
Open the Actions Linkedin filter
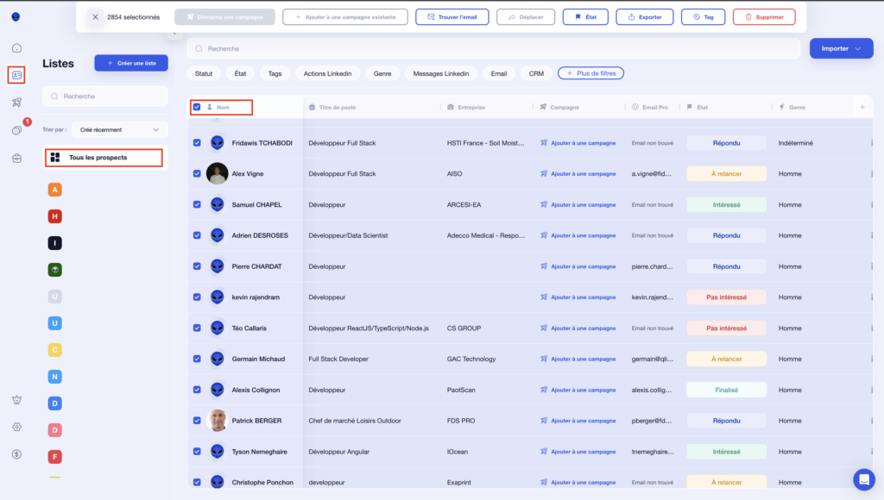(x=327, y=73)
